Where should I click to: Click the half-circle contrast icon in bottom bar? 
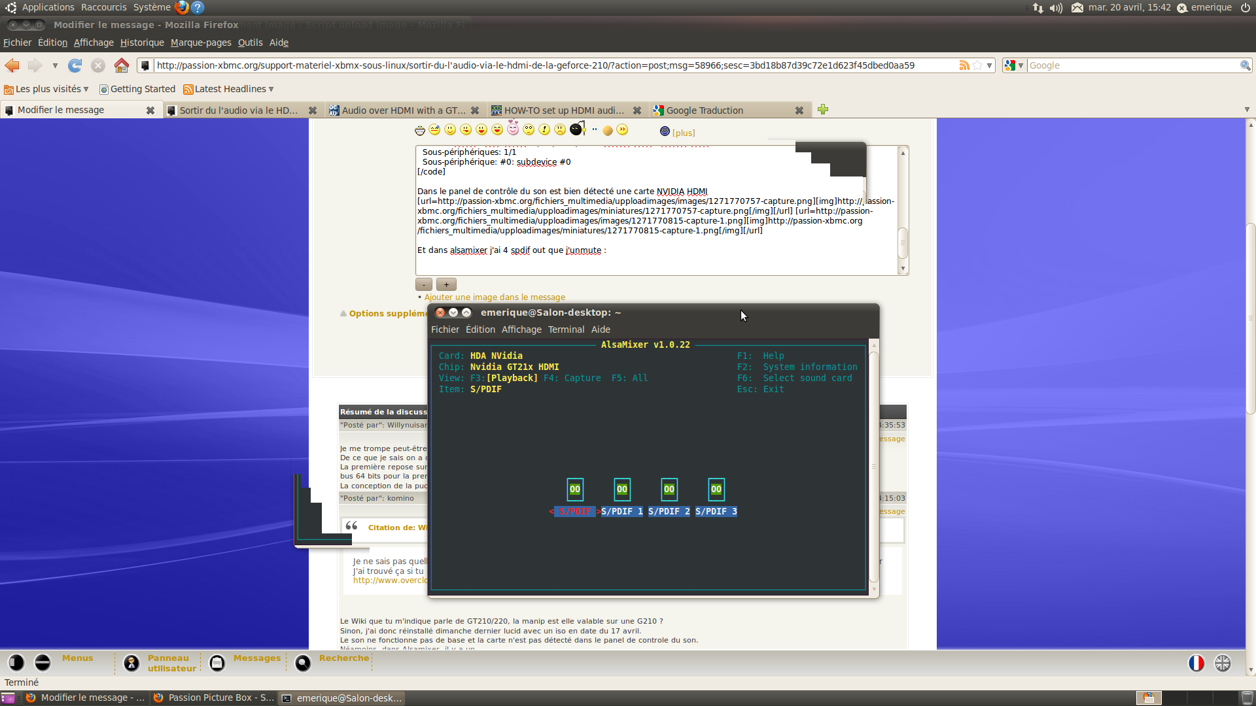pyautogui.click(x=16, y=663)
